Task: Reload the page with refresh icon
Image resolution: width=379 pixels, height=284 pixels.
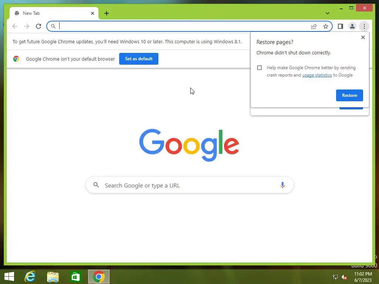Action: [x=38, y=26]
